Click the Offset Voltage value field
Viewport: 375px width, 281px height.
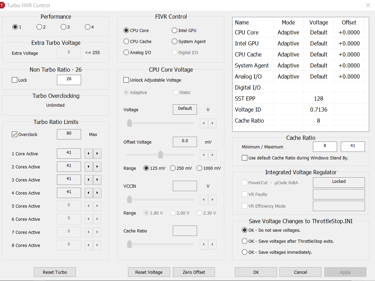185,142
